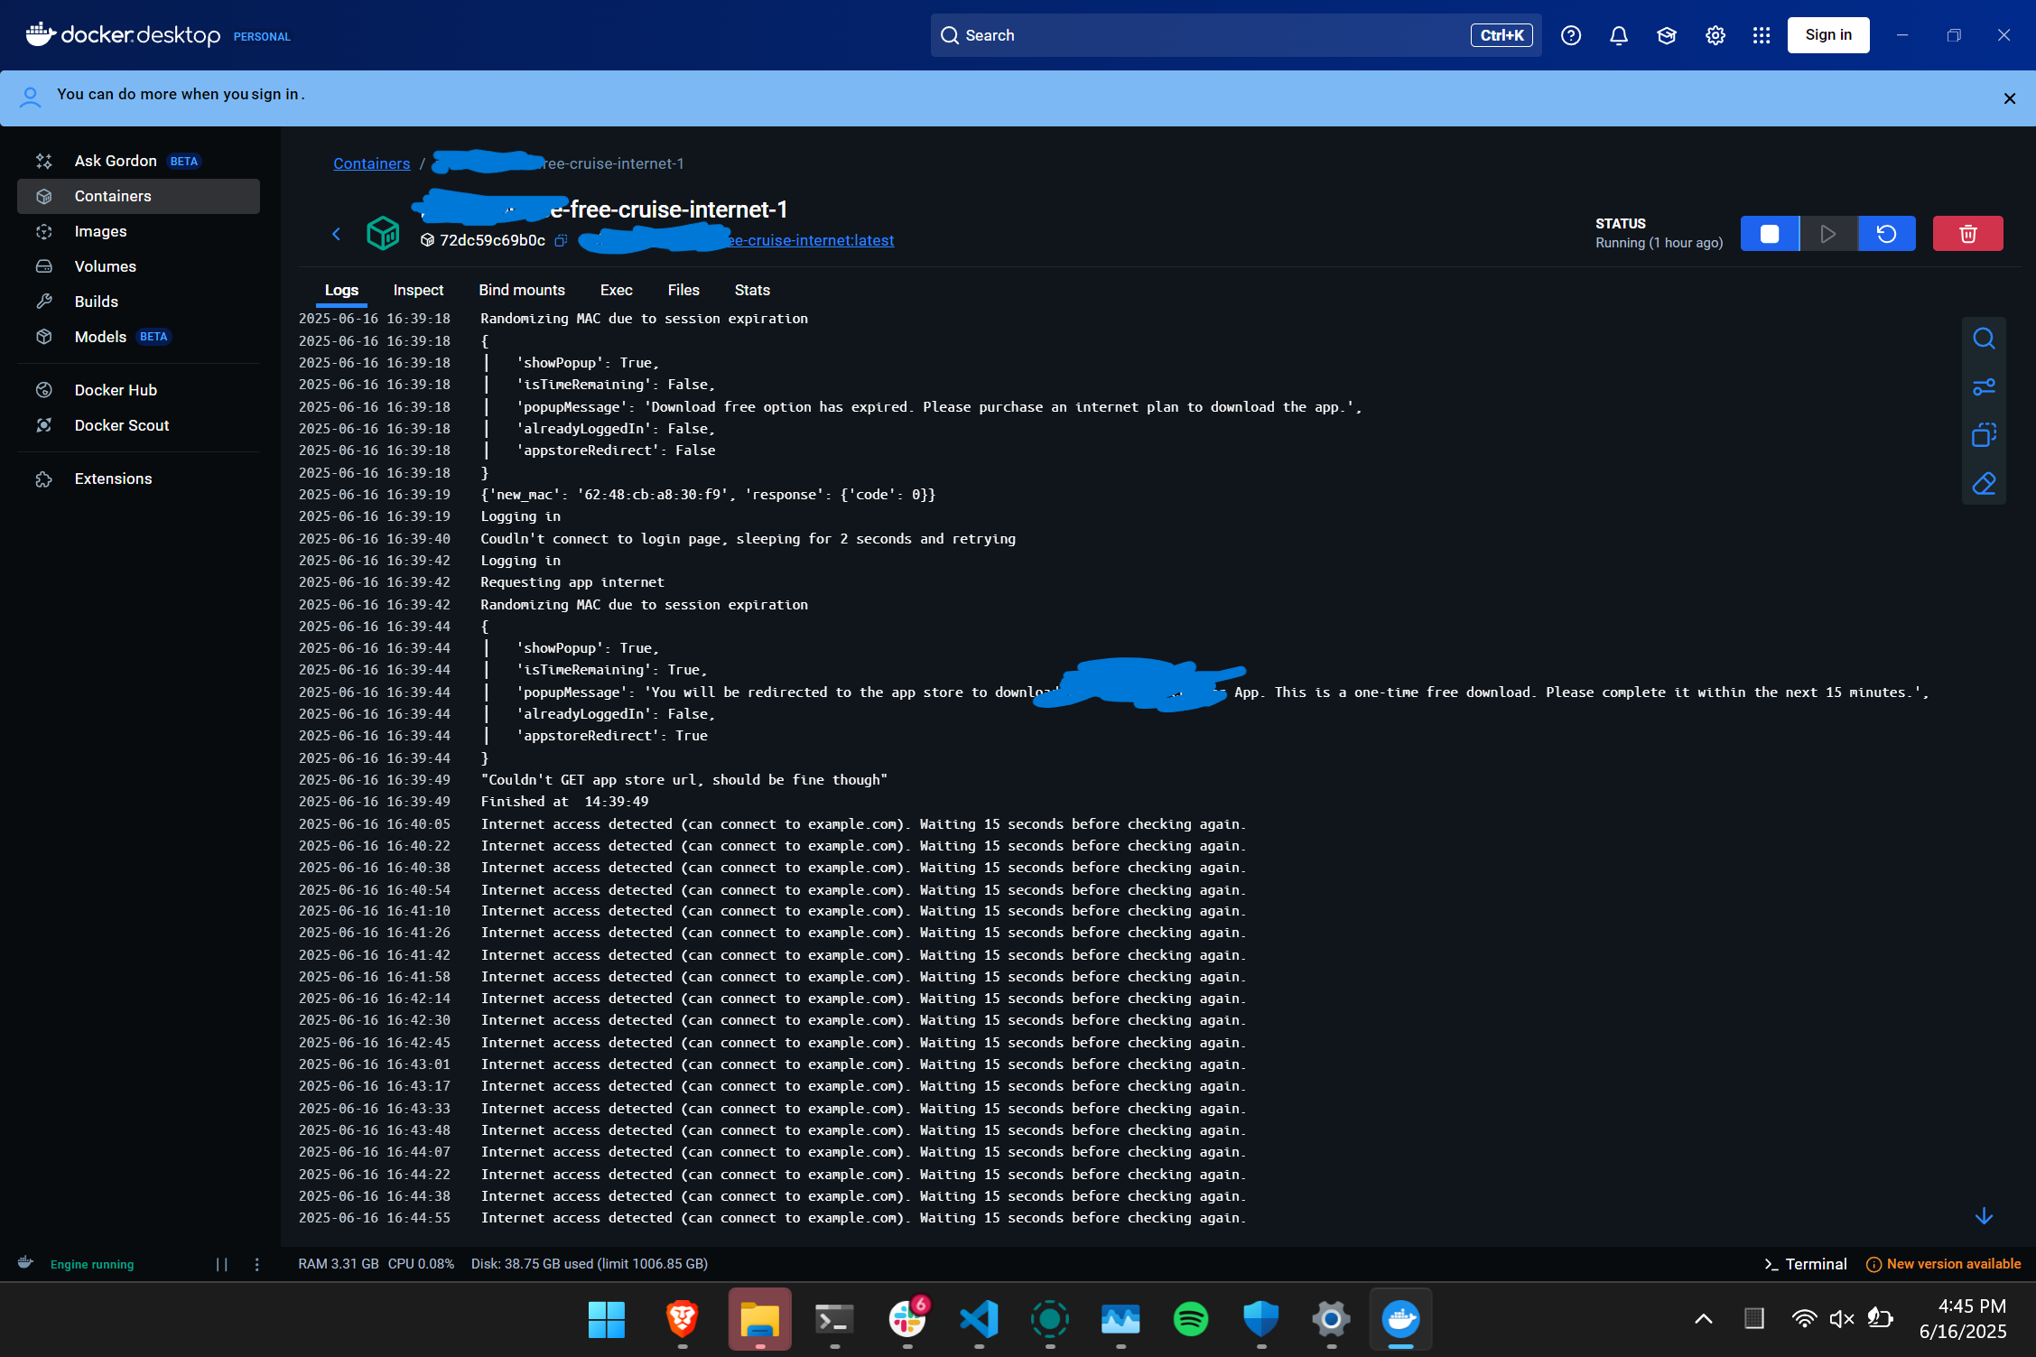
Task: Switch to the Inspect tab
Action: [418, 290]
